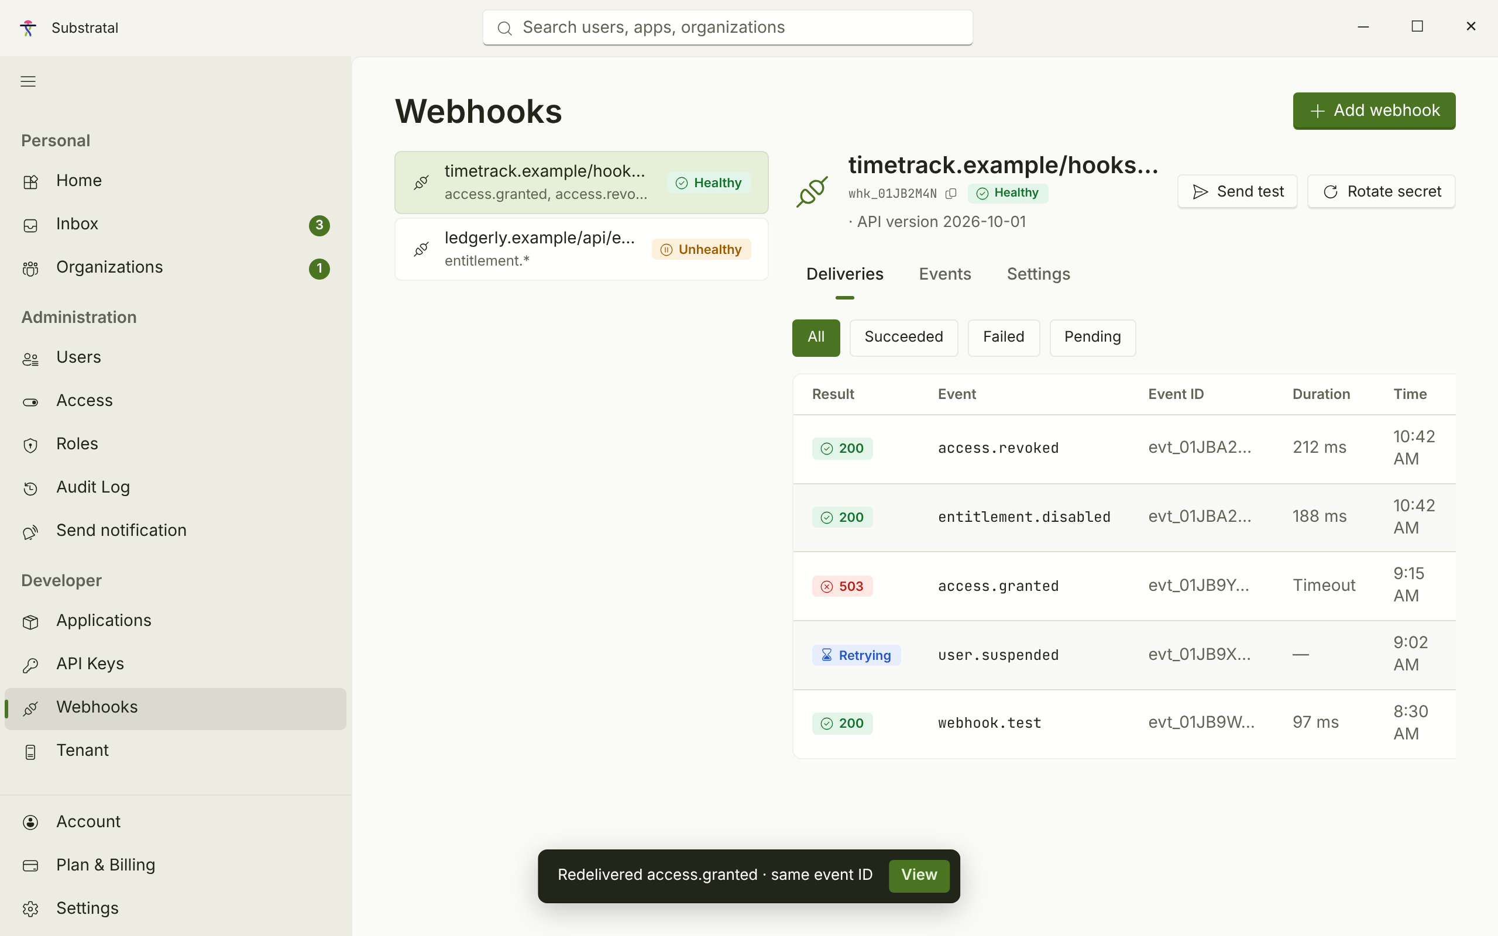Switch to the Deliveries tab
1498x936 pixels.
[x=844, y=274]
